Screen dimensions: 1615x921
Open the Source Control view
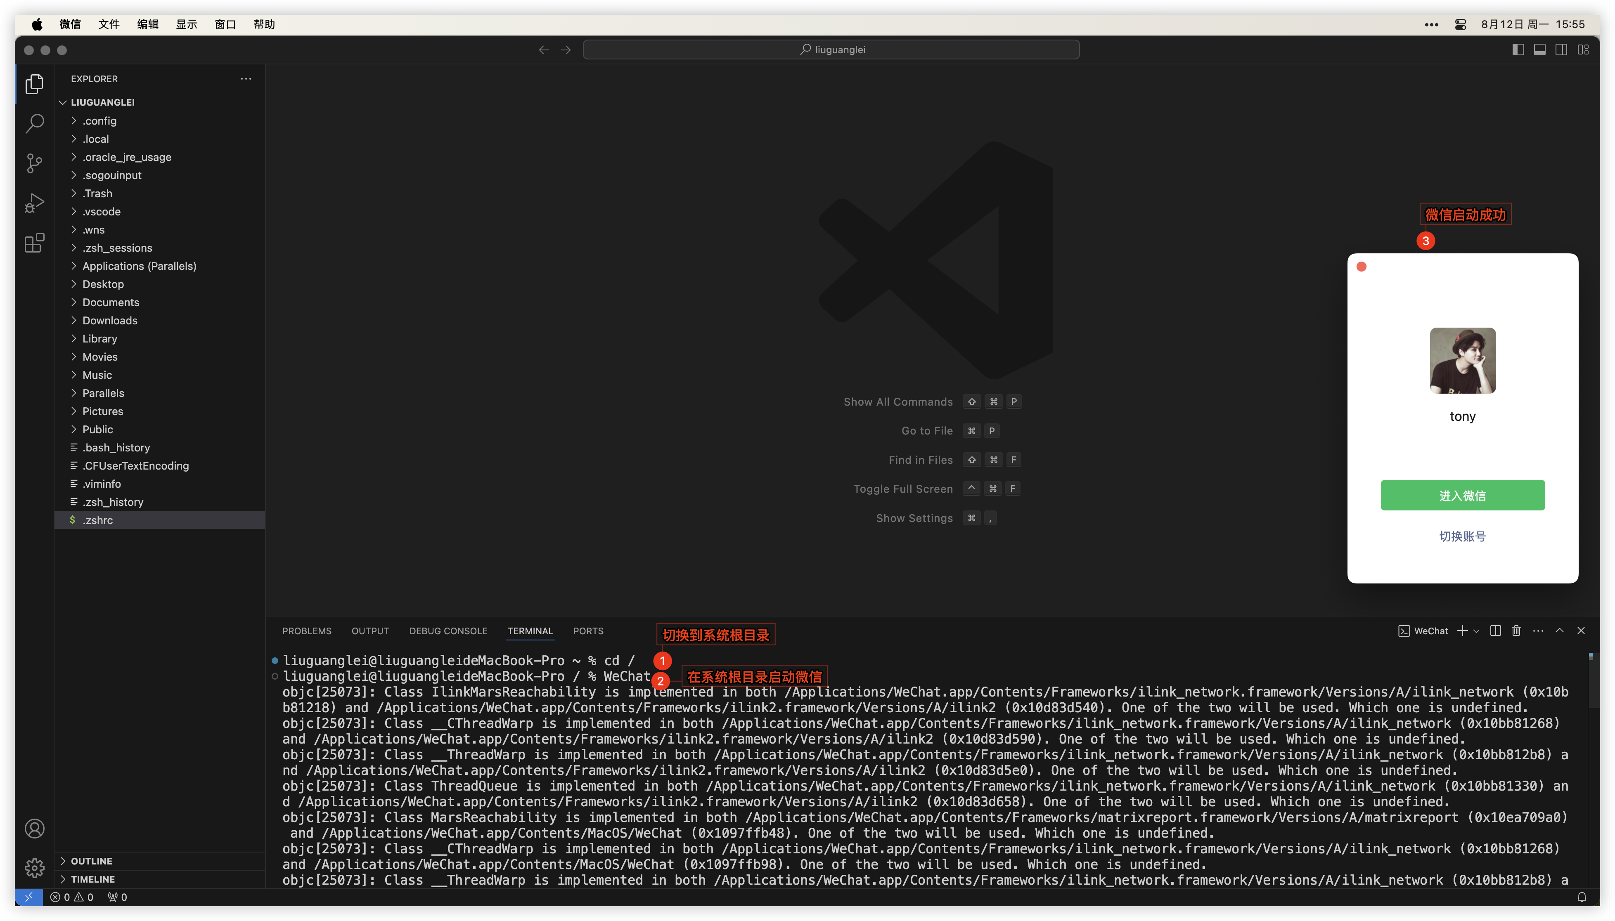(34, 163)
